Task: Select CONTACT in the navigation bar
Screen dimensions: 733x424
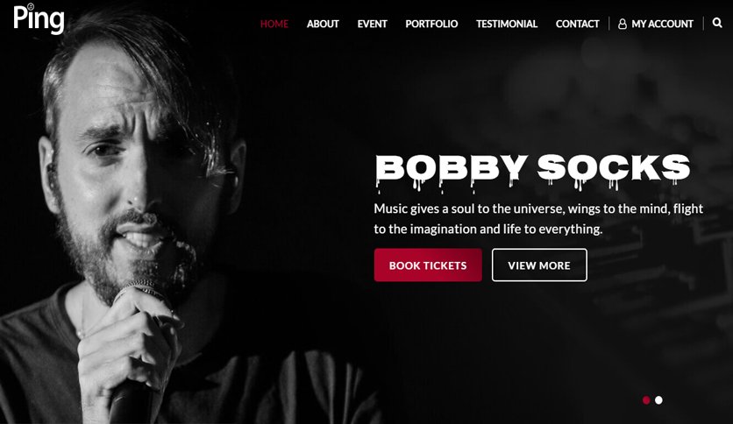Action: [x=577, y=24]
